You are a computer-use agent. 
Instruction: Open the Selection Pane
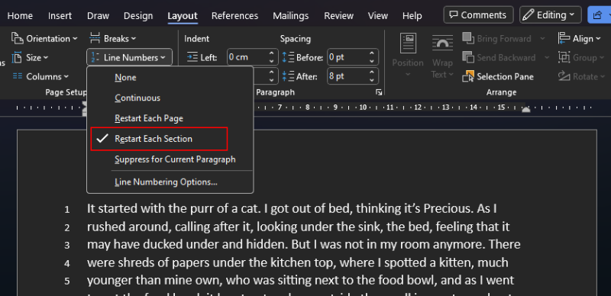pos(498,76)
